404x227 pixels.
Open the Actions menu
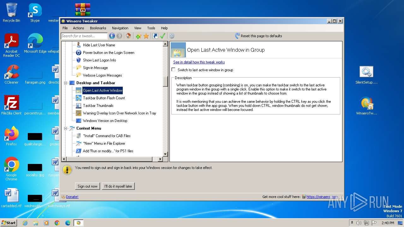coord(79,28)
